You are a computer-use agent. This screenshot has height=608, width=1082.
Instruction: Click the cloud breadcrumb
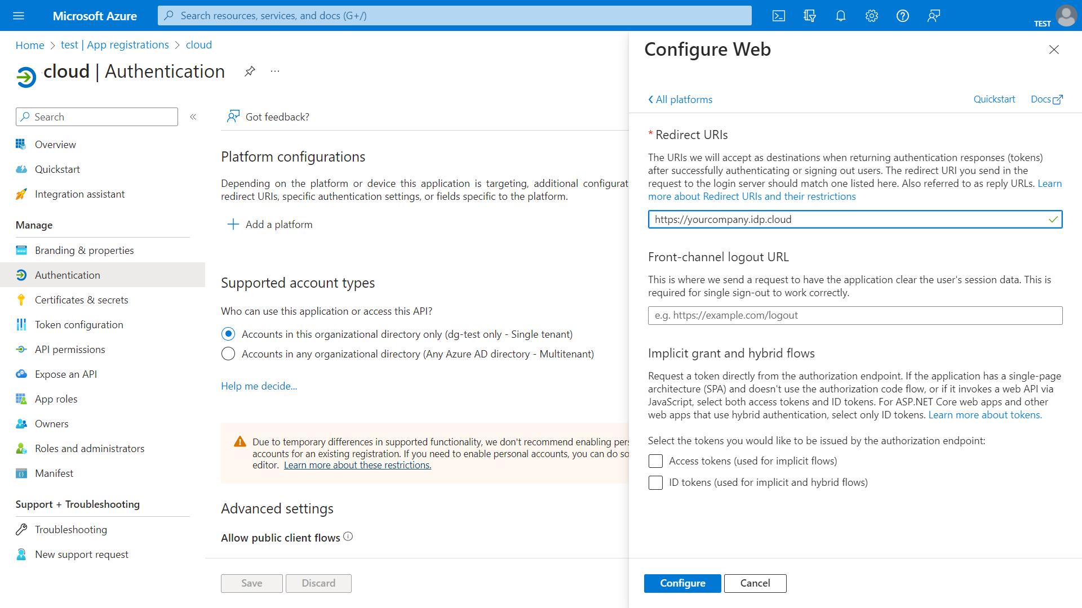[x=199, y=45]
